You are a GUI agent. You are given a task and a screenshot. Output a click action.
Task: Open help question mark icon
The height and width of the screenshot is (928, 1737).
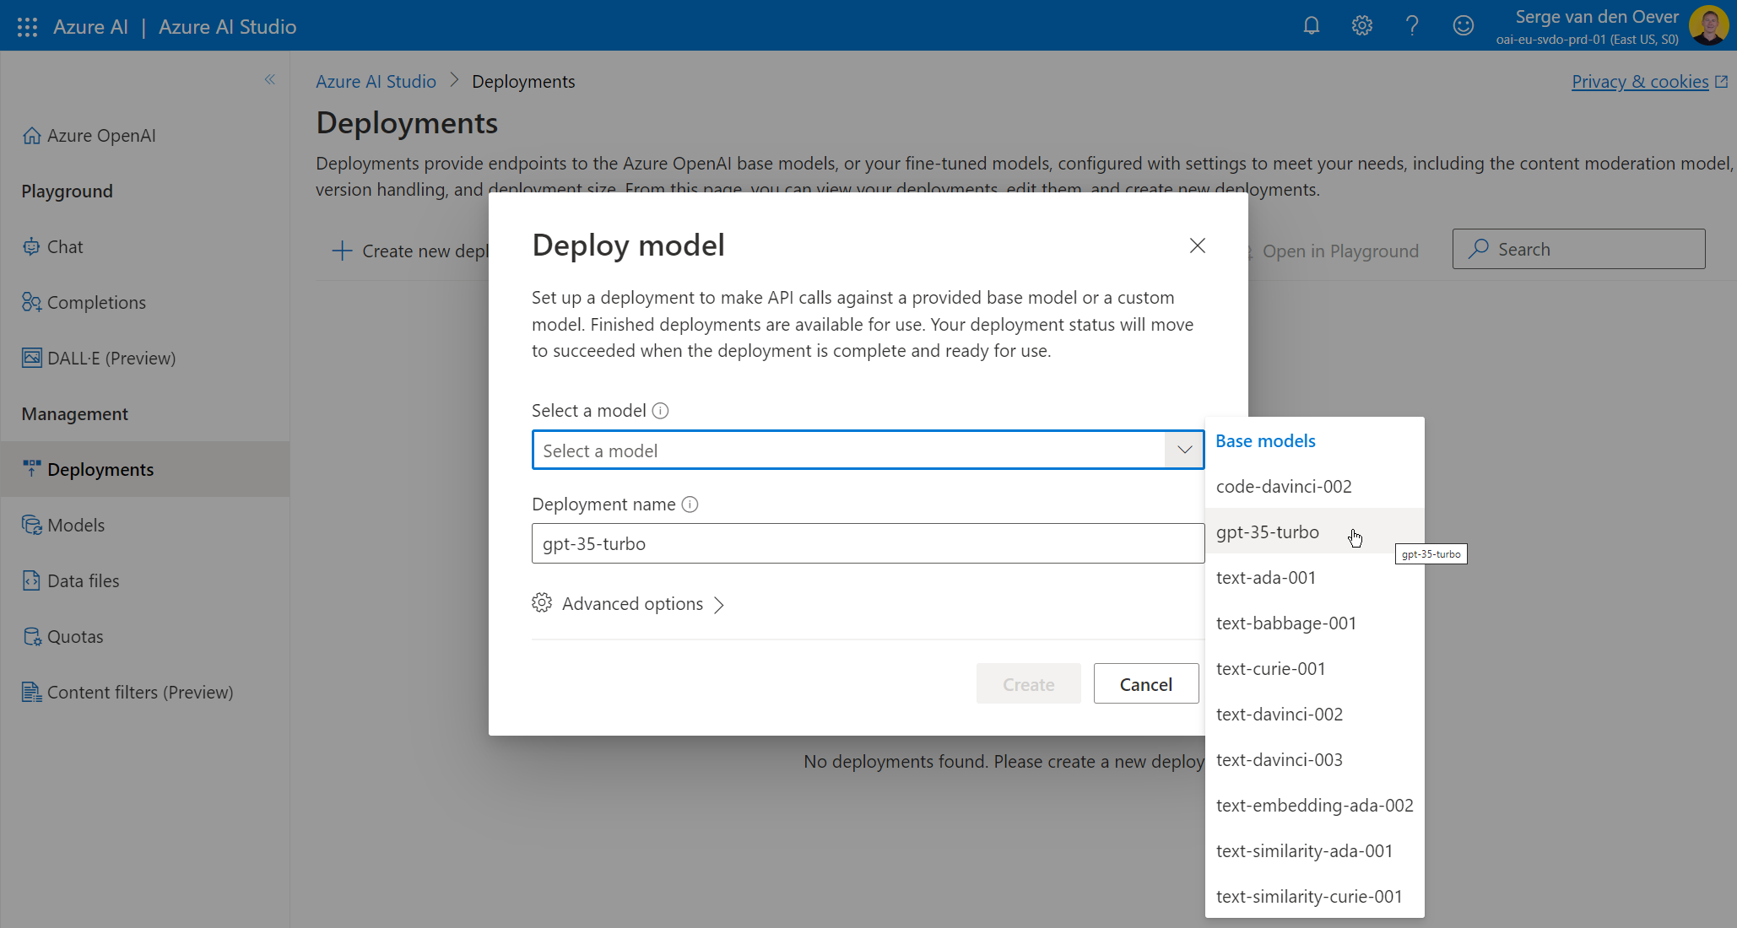1412,25
